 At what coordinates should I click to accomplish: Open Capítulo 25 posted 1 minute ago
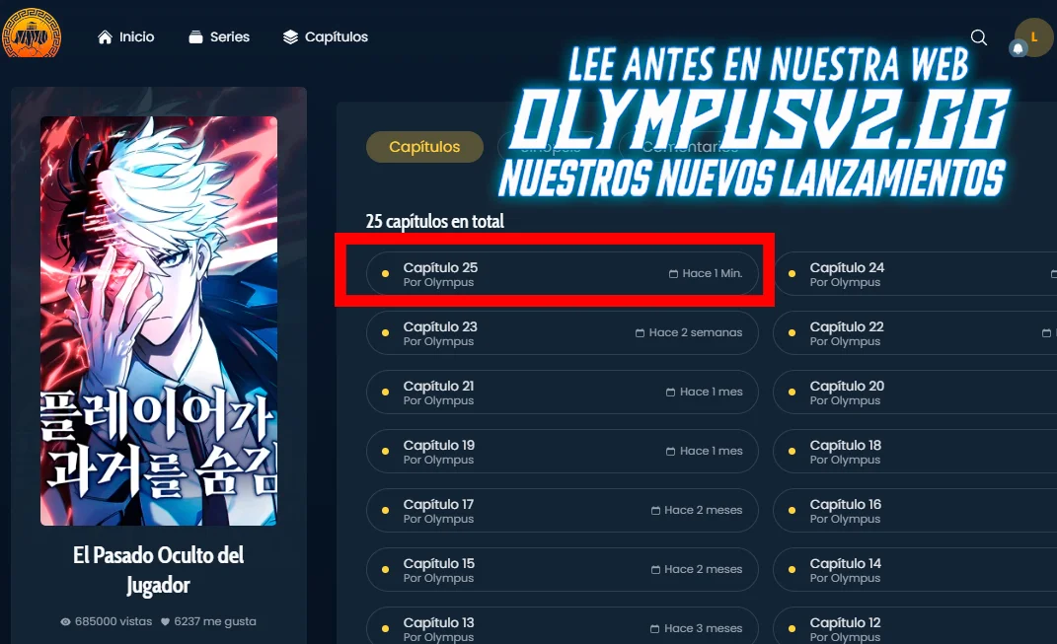point(563,273)
